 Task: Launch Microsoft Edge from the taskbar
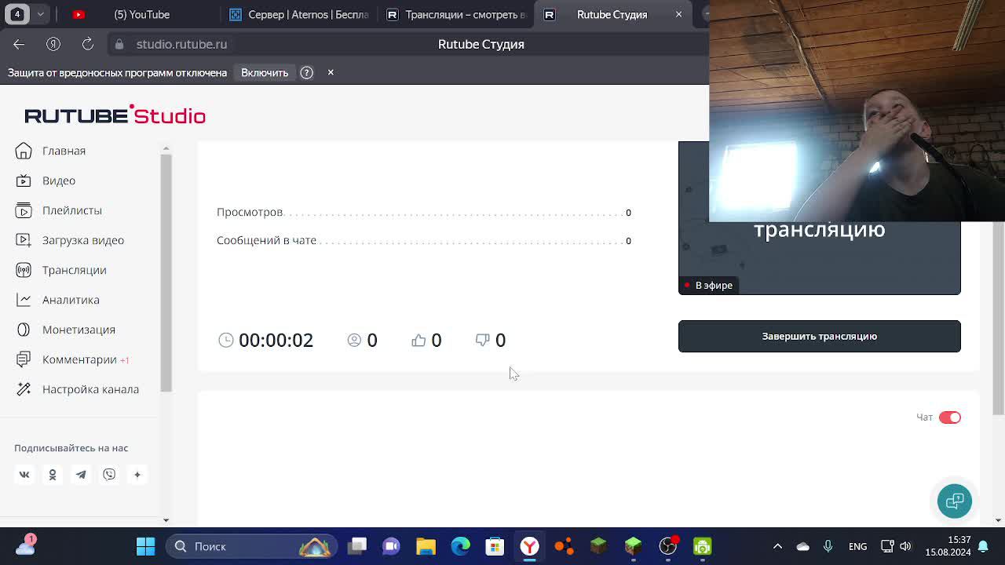point(460,546)
